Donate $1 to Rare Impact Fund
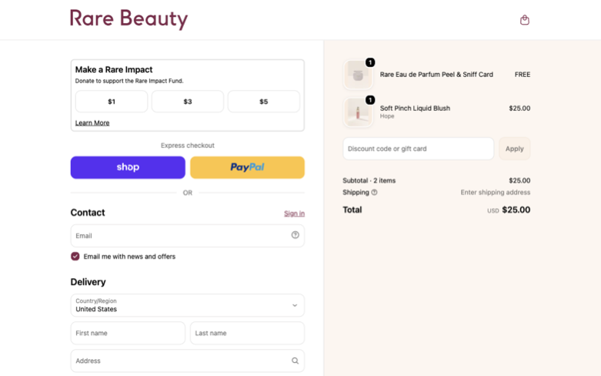The width and height of the screenshot is (601, 376). click(112, 102)
